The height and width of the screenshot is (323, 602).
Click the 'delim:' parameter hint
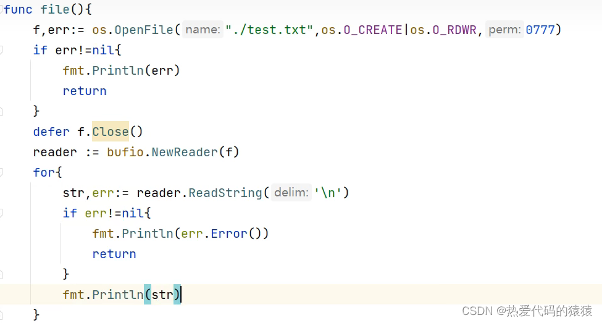(x=291, y=193)
